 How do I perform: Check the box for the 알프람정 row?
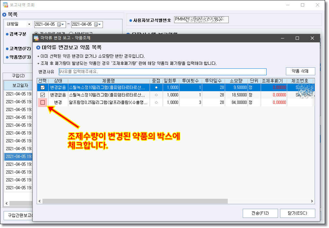click(x=42, y=103)
